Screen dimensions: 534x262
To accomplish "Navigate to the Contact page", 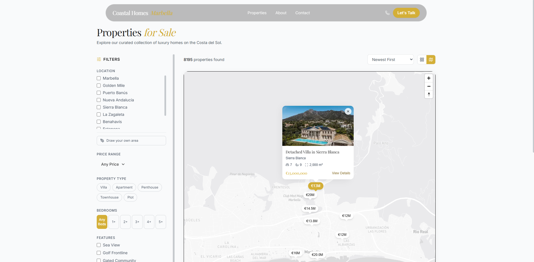I will click(302, 13).
